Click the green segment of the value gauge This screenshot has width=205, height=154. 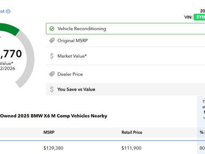[x=10, y=29]
